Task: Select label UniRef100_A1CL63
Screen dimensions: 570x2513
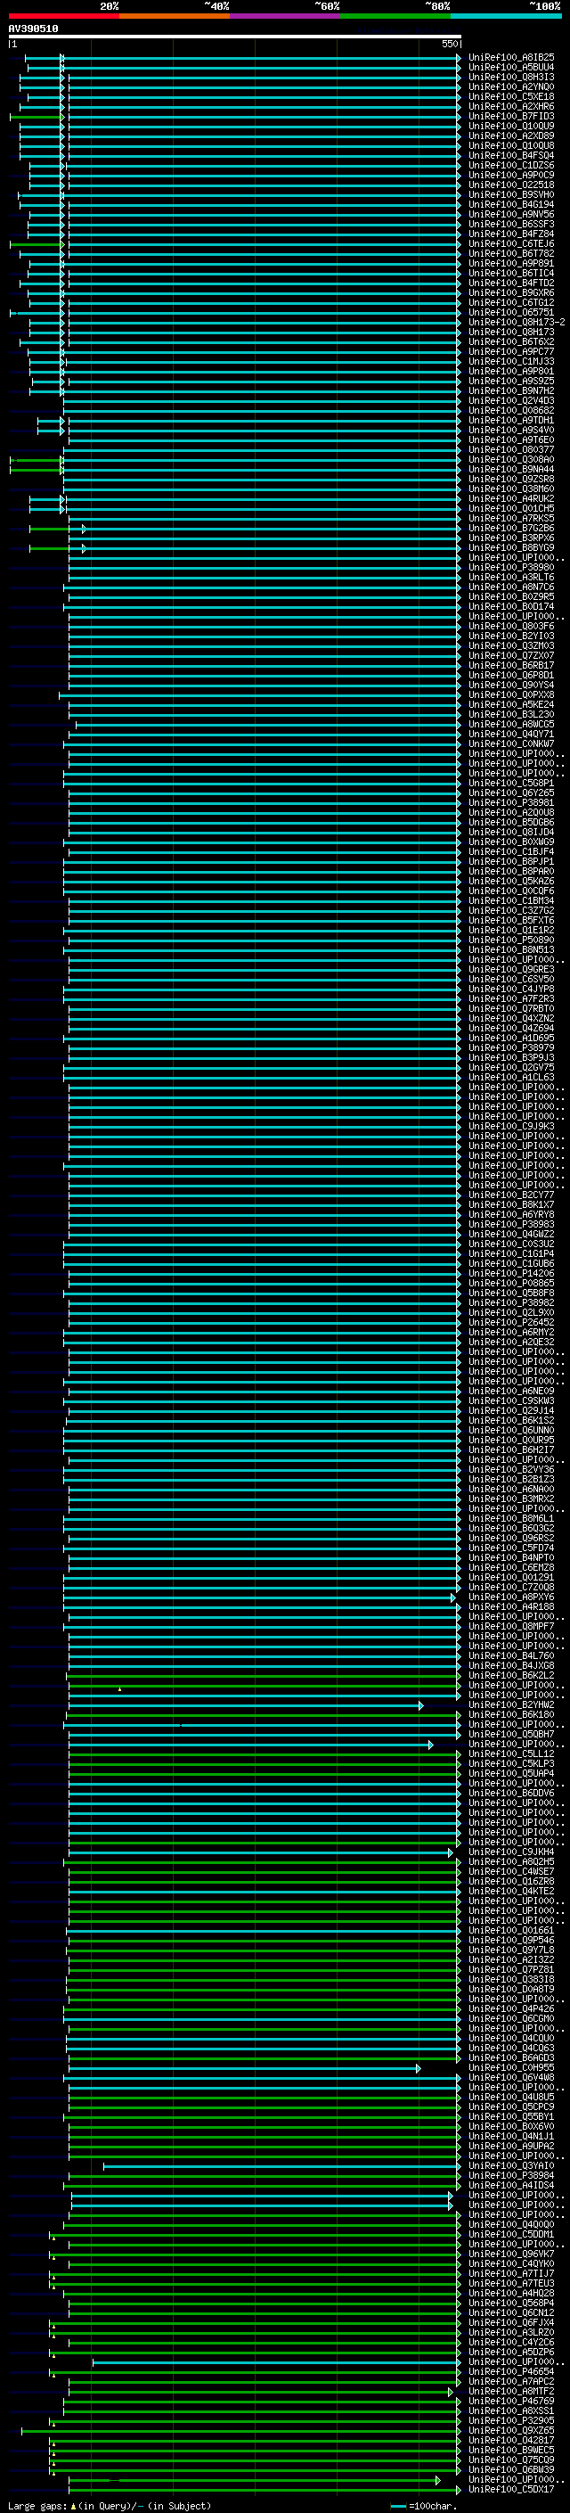Action: 511,1077
